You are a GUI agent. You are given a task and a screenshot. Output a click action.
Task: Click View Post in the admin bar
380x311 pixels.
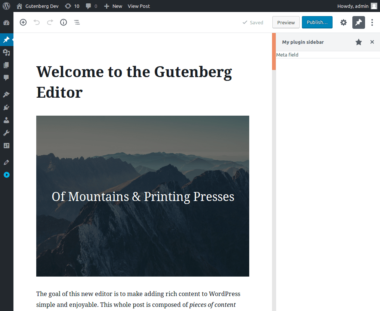pos(139,6)
